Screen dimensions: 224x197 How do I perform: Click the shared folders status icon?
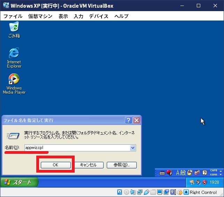coord(153,192)
